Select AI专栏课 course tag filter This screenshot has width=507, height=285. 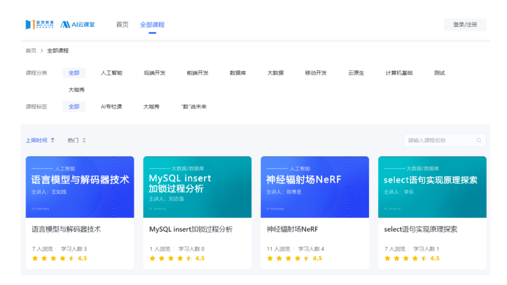111,107
